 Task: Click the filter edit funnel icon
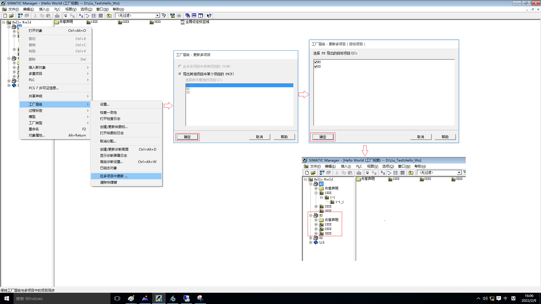point(164,16)
